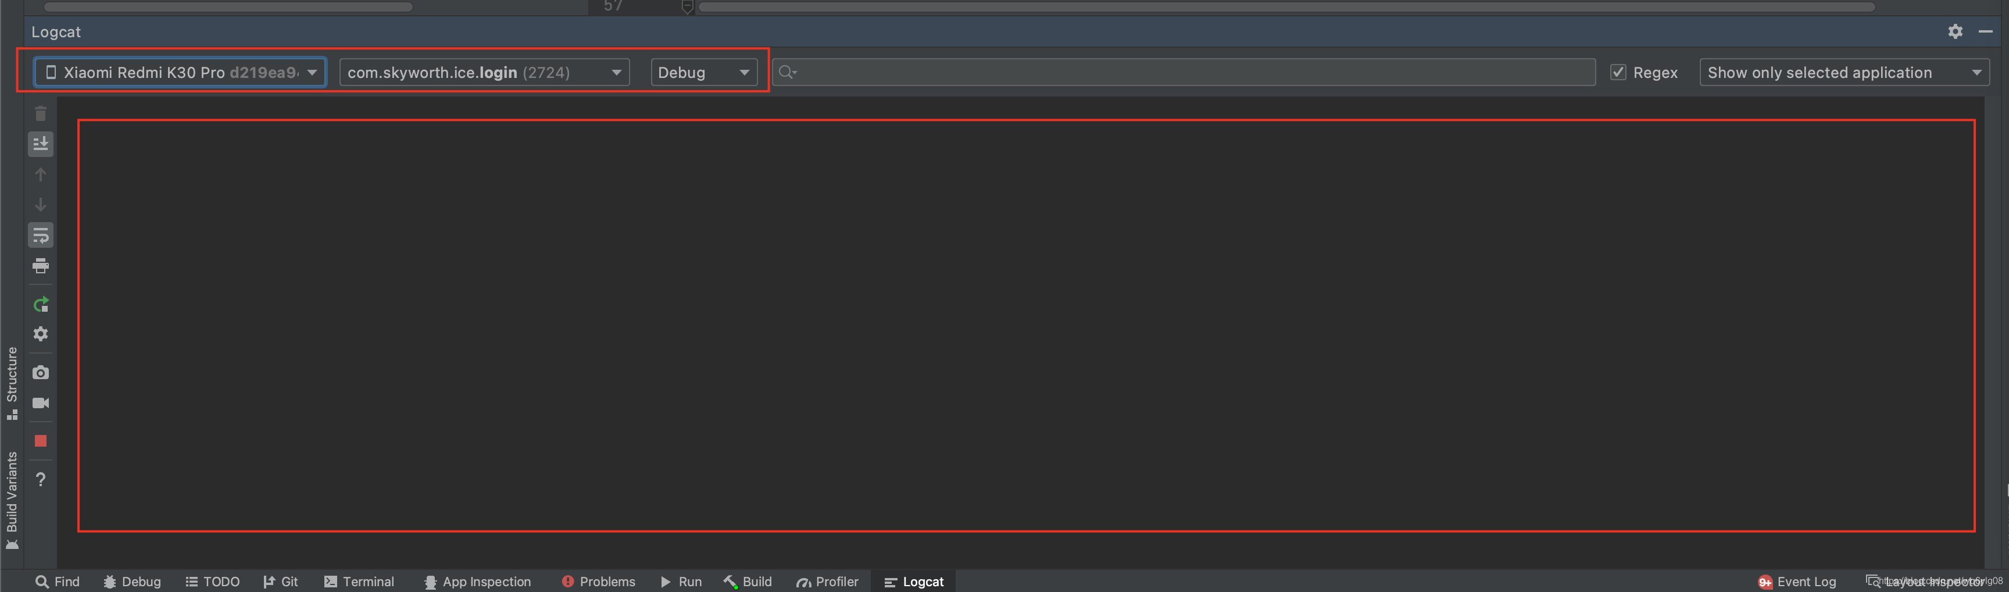
Task: Toggle the up arrow navigation in logcat
Action: (41, 174)
